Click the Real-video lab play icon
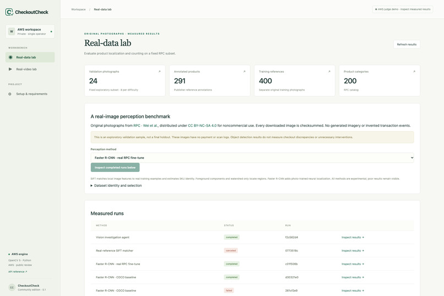 10,69
